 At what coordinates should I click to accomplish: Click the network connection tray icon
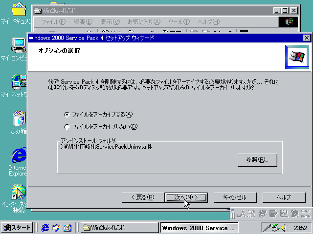click(275, 228)
